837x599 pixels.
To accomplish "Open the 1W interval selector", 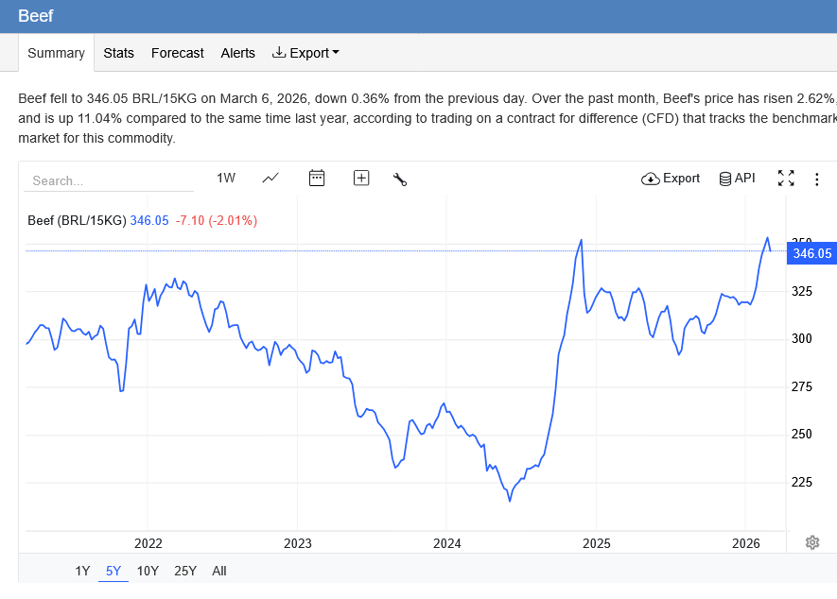I will pos(226,179).
